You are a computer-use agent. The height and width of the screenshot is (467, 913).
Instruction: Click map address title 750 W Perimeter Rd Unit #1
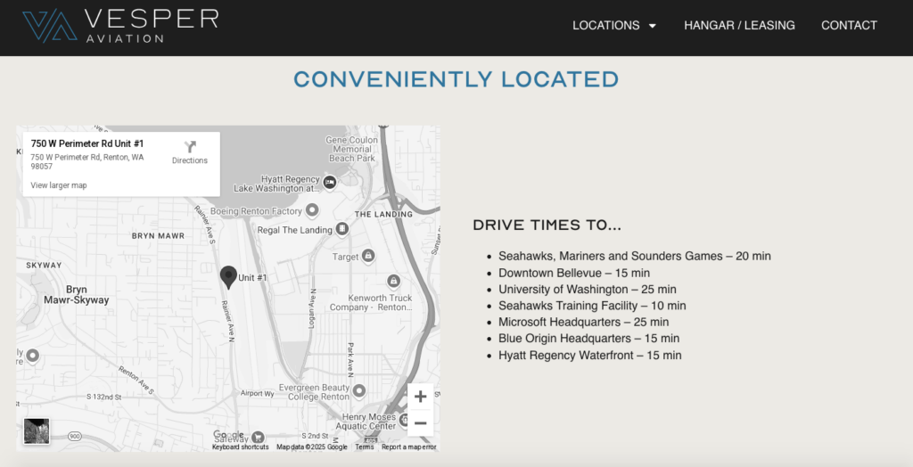(x=87, y=143)
